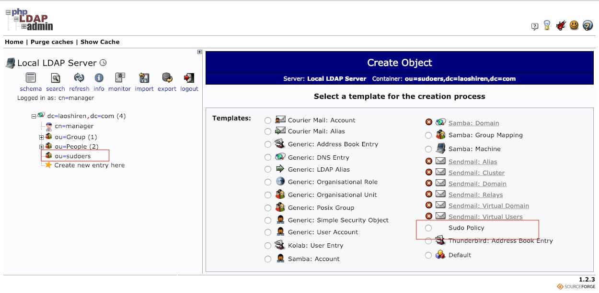Click the SourceForge logo
This screenshot has height=293, width=599.
tap(576, 287)
